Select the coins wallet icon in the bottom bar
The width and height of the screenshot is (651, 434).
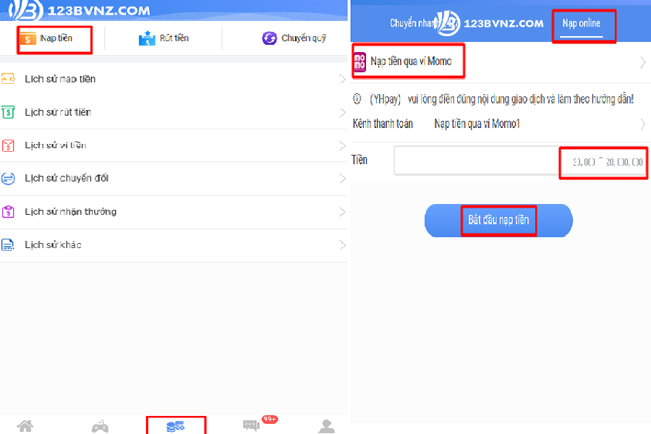[176, 426]
